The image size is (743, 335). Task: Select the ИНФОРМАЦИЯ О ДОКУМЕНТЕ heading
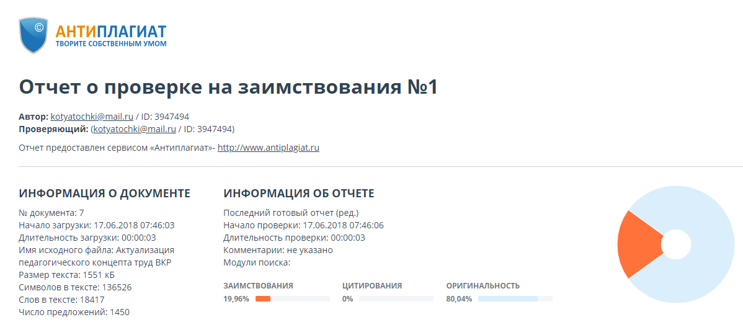click(x=104, y=194)
